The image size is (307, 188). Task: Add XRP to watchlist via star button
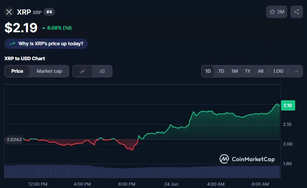coord(276,12)
